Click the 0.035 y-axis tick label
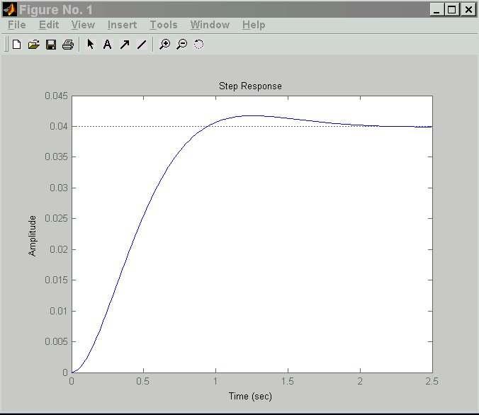 coord(56,157)
